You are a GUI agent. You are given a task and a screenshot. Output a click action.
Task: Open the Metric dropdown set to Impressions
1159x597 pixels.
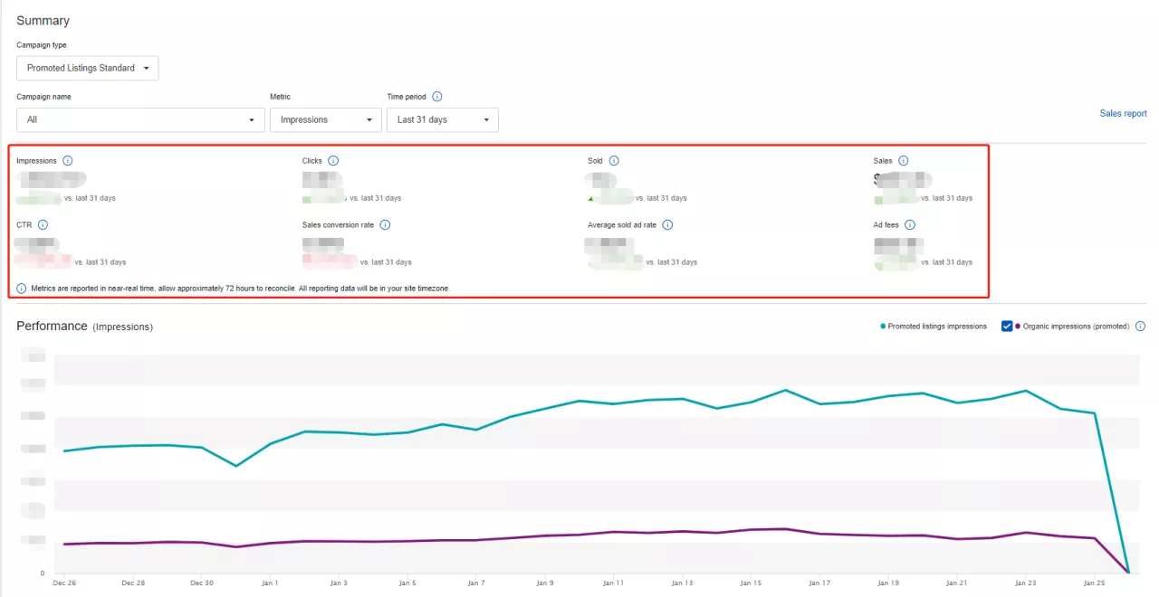tap(326, 120)
